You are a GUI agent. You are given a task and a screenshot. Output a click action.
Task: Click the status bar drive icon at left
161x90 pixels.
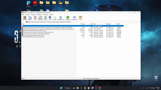pos(22,78)
